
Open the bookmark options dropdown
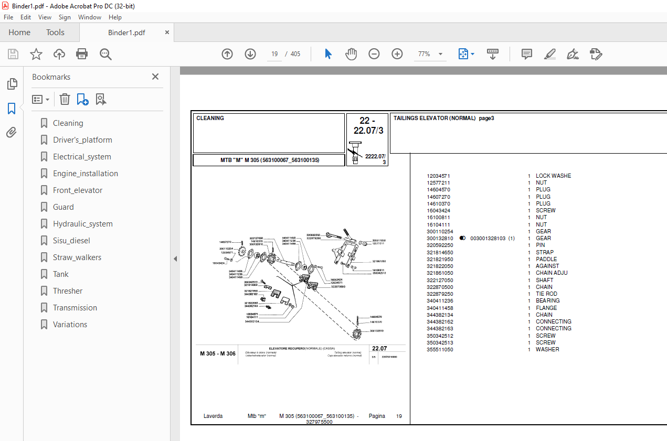pyautogui.click(x=41, y=99)
